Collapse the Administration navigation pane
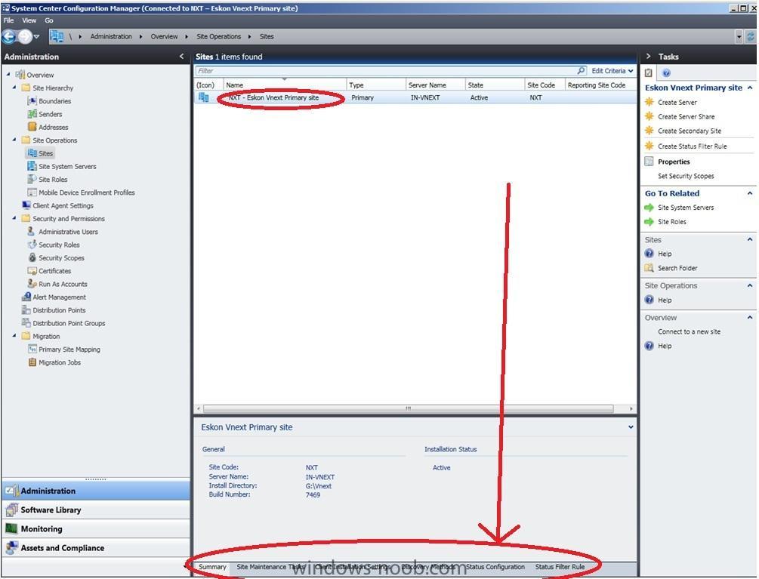This screenshot has width=759, height=579. 181,57
